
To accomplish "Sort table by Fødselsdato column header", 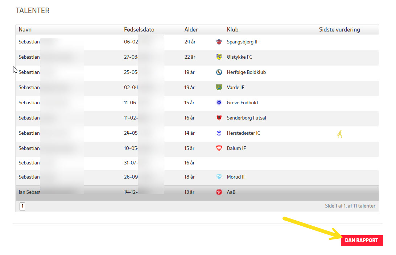I will (x=139, y=30).
